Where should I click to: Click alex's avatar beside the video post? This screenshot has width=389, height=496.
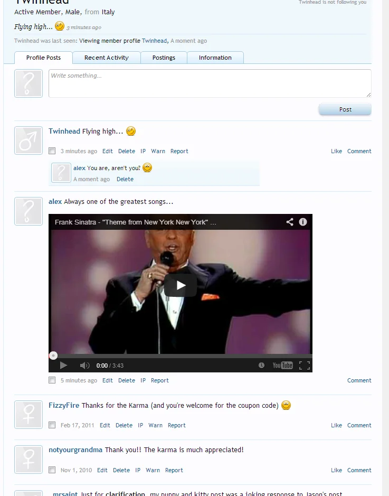pyautogui.click(x=29, y=211)
